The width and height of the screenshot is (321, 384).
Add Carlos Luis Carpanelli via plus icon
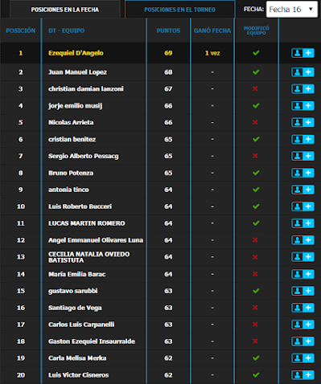tap(302, 325)
